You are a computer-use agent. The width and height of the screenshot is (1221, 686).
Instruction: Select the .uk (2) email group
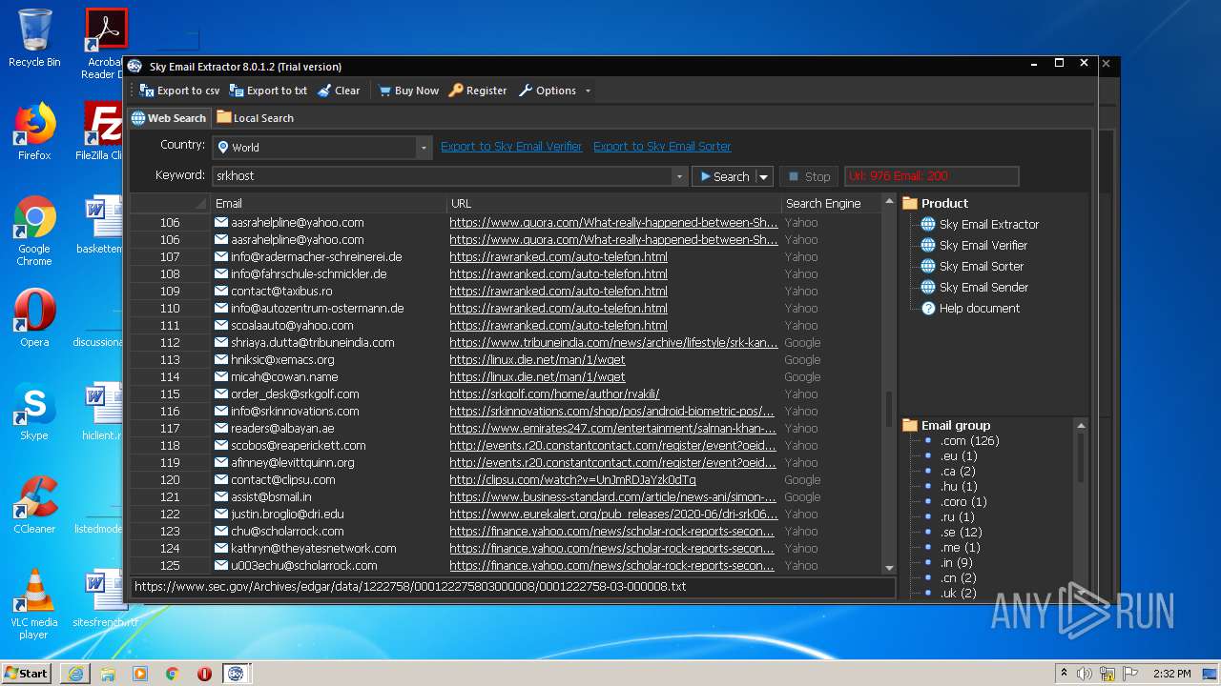tap(959, 594)
